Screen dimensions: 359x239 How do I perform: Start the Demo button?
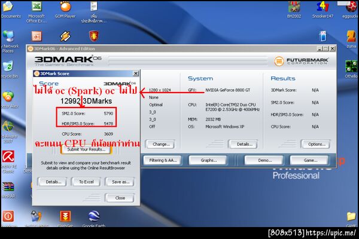(264, 160)
